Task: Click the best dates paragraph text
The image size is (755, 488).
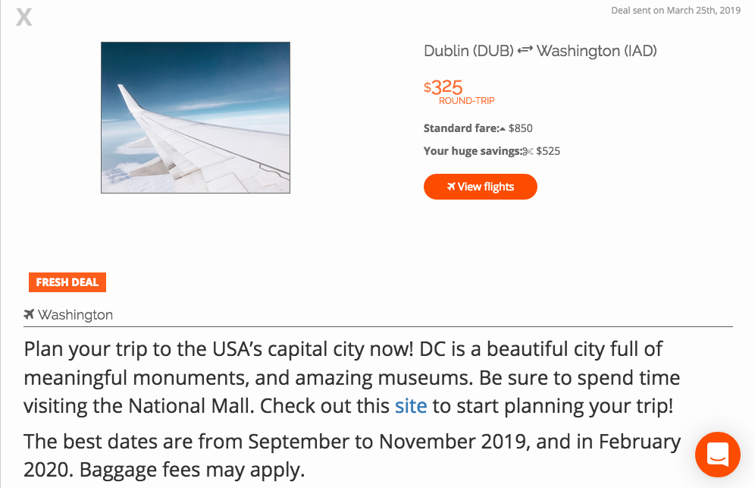Action: point(352,455)
